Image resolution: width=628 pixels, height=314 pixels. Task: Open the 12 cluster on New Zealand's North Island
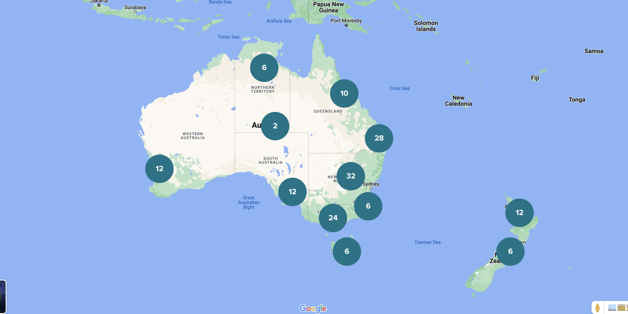519,213
